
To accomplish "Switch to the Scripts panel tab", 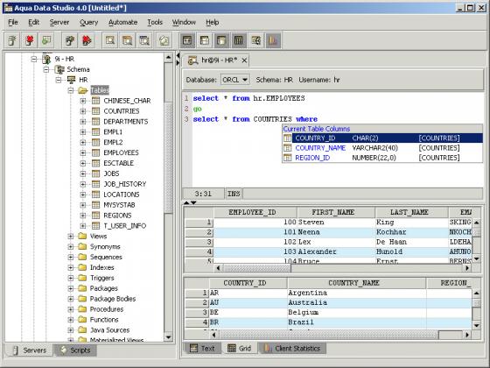I will (75, 350).
